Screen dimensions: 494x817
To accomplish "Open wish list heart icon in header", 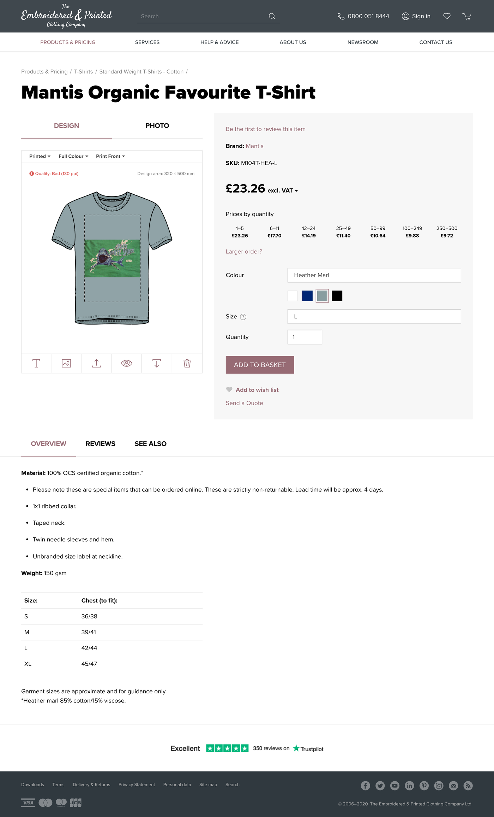I will click(x=447, y=16).
